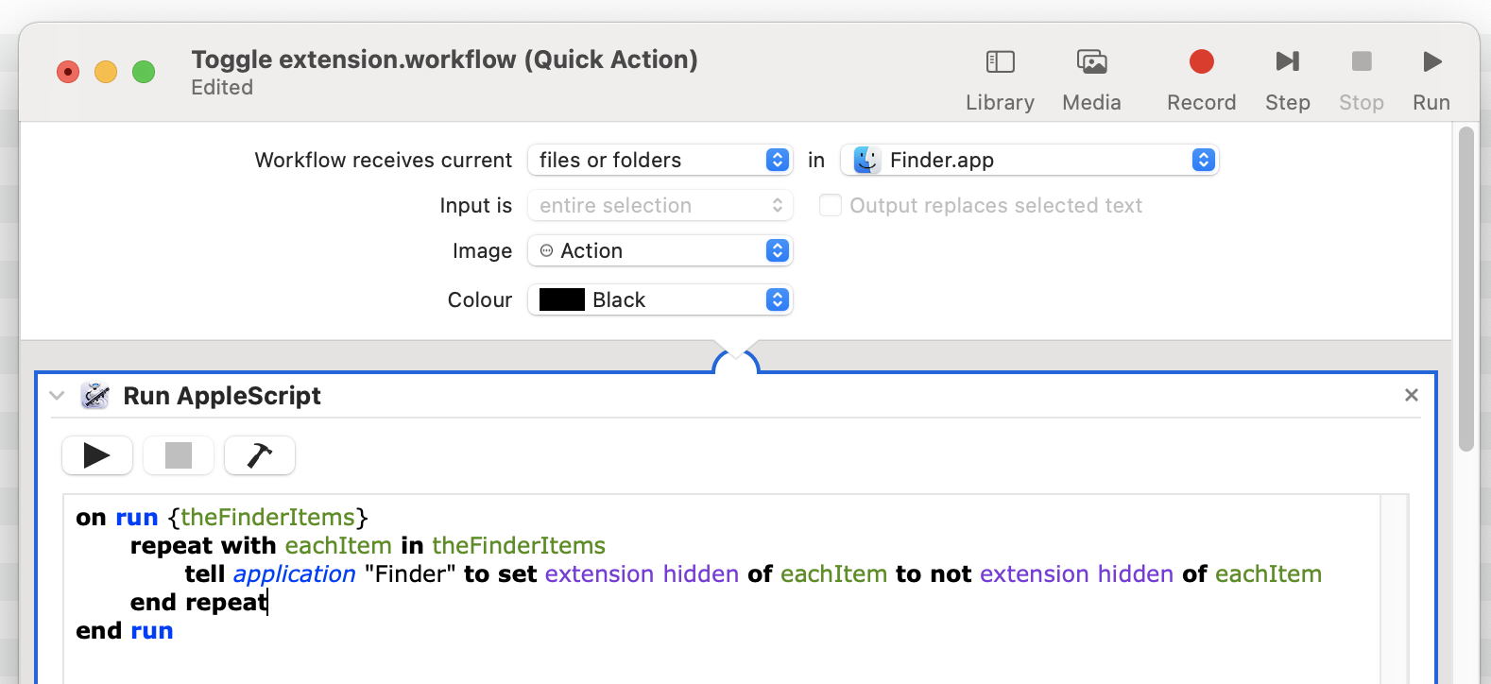Show the Library panel via toolbar icon

coord(1000,62)
